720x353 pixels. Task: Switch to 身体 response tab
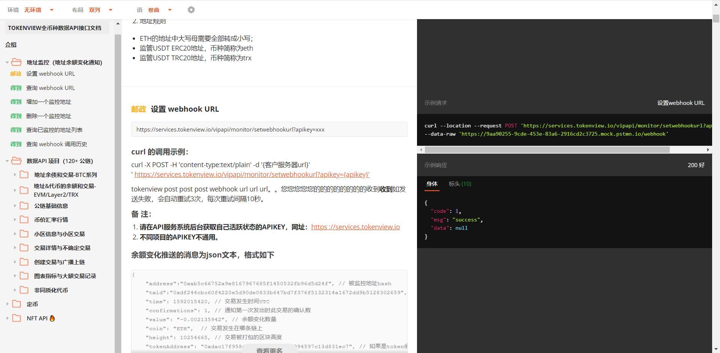coord(432,184)
